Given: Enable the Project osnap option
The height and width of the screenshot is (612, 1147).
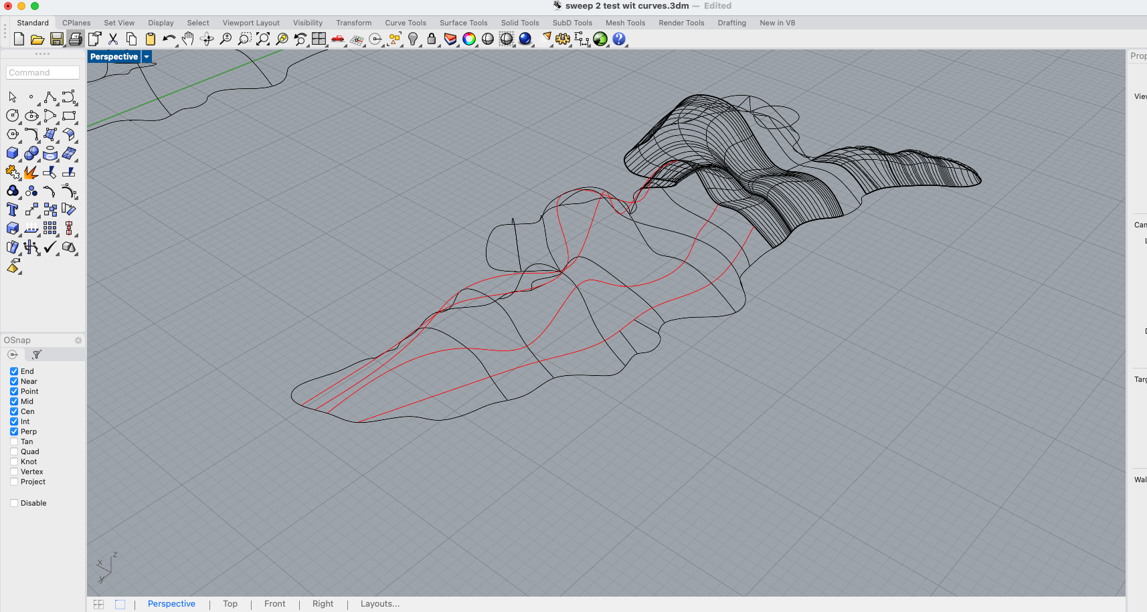Looking at the screenshot, I should click(x=14, y=482).
